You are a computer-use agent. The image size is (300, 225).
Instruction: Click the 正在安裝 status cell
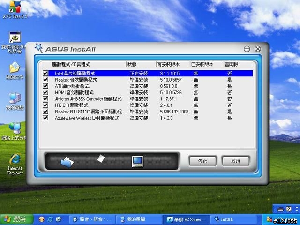click(139, 73)
